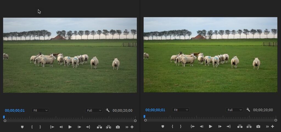Click the blue timecode on right monitor
Screen dimensions: 281x132
pyautogui.click(x=155, y=110)
